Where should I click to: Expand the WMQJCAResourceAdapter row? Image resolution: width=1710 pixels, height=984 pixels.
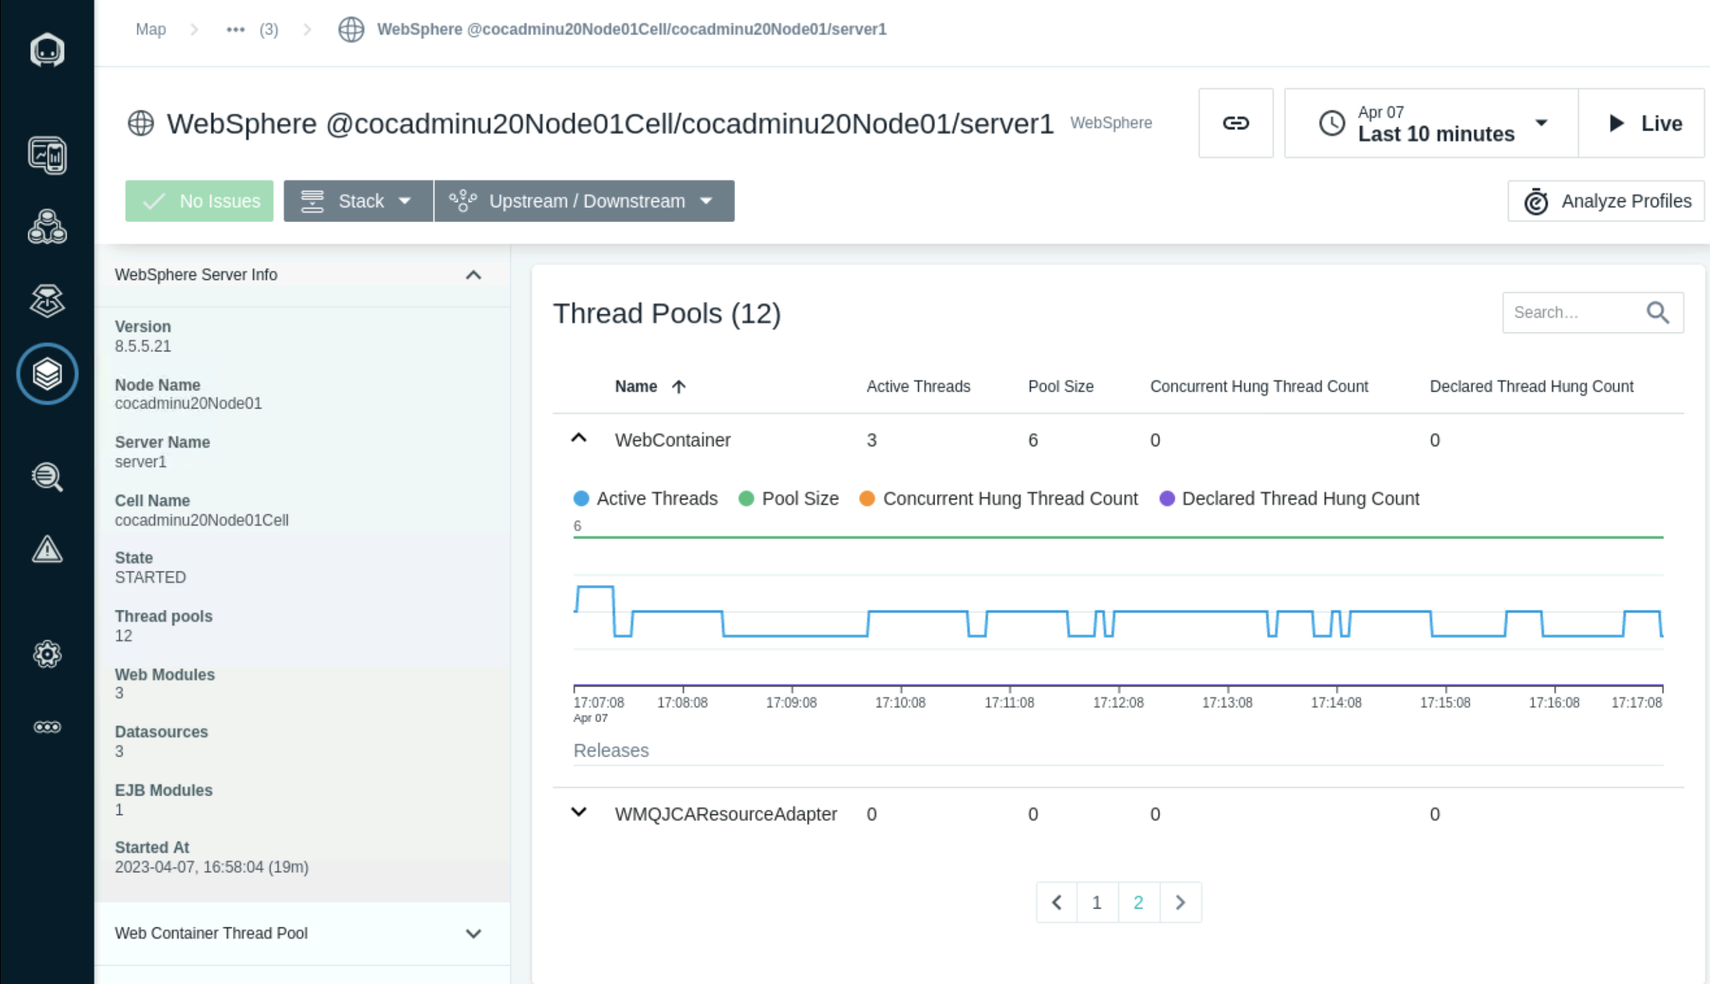(578, 812)
